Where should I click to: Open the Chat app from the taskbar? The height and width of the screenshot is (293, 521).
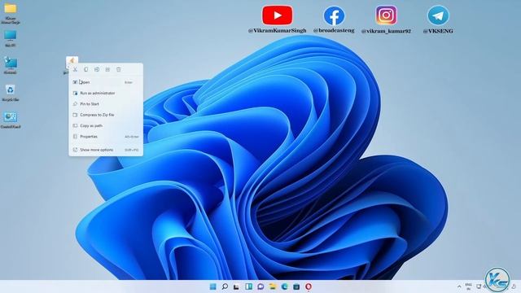tap(260, 286)
